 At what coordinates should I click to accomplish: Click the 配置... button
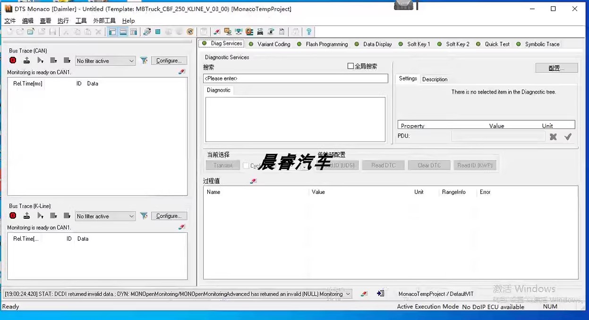pyautogui.click(x=556, y=68)
